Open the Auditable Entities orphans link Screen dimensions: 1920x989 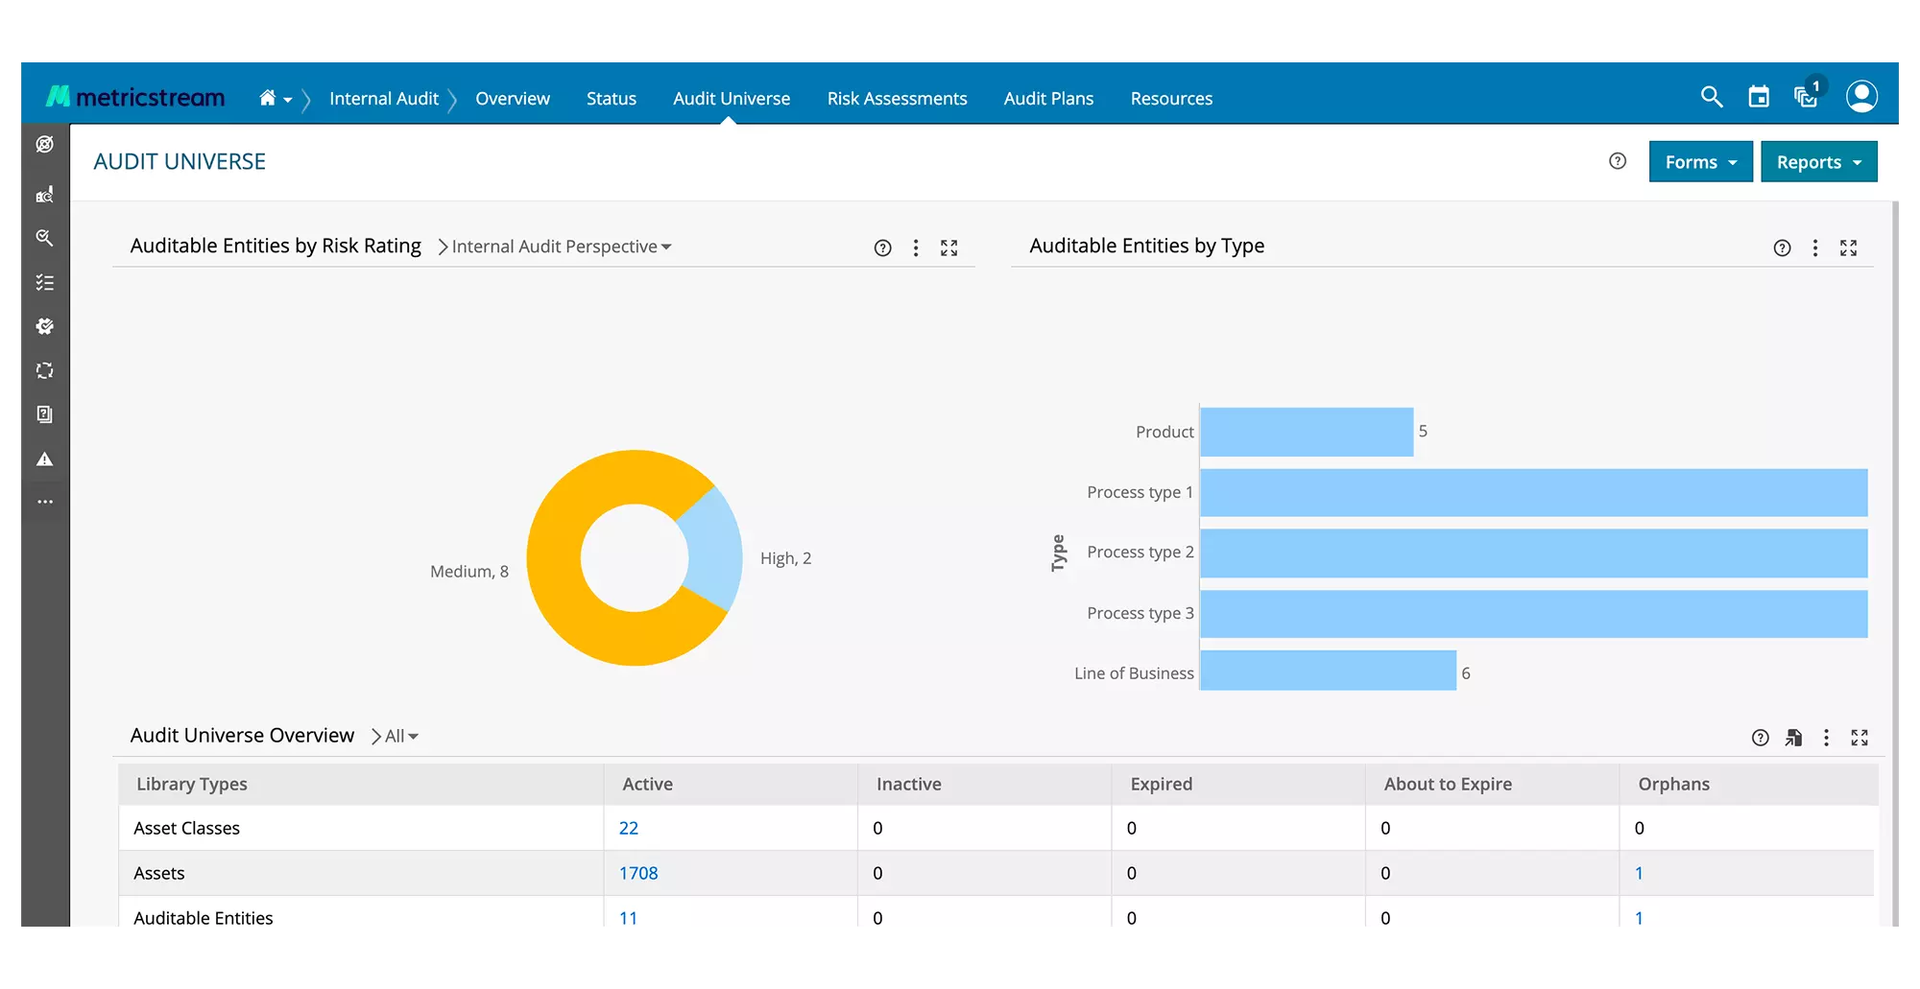coord(1639,918)
